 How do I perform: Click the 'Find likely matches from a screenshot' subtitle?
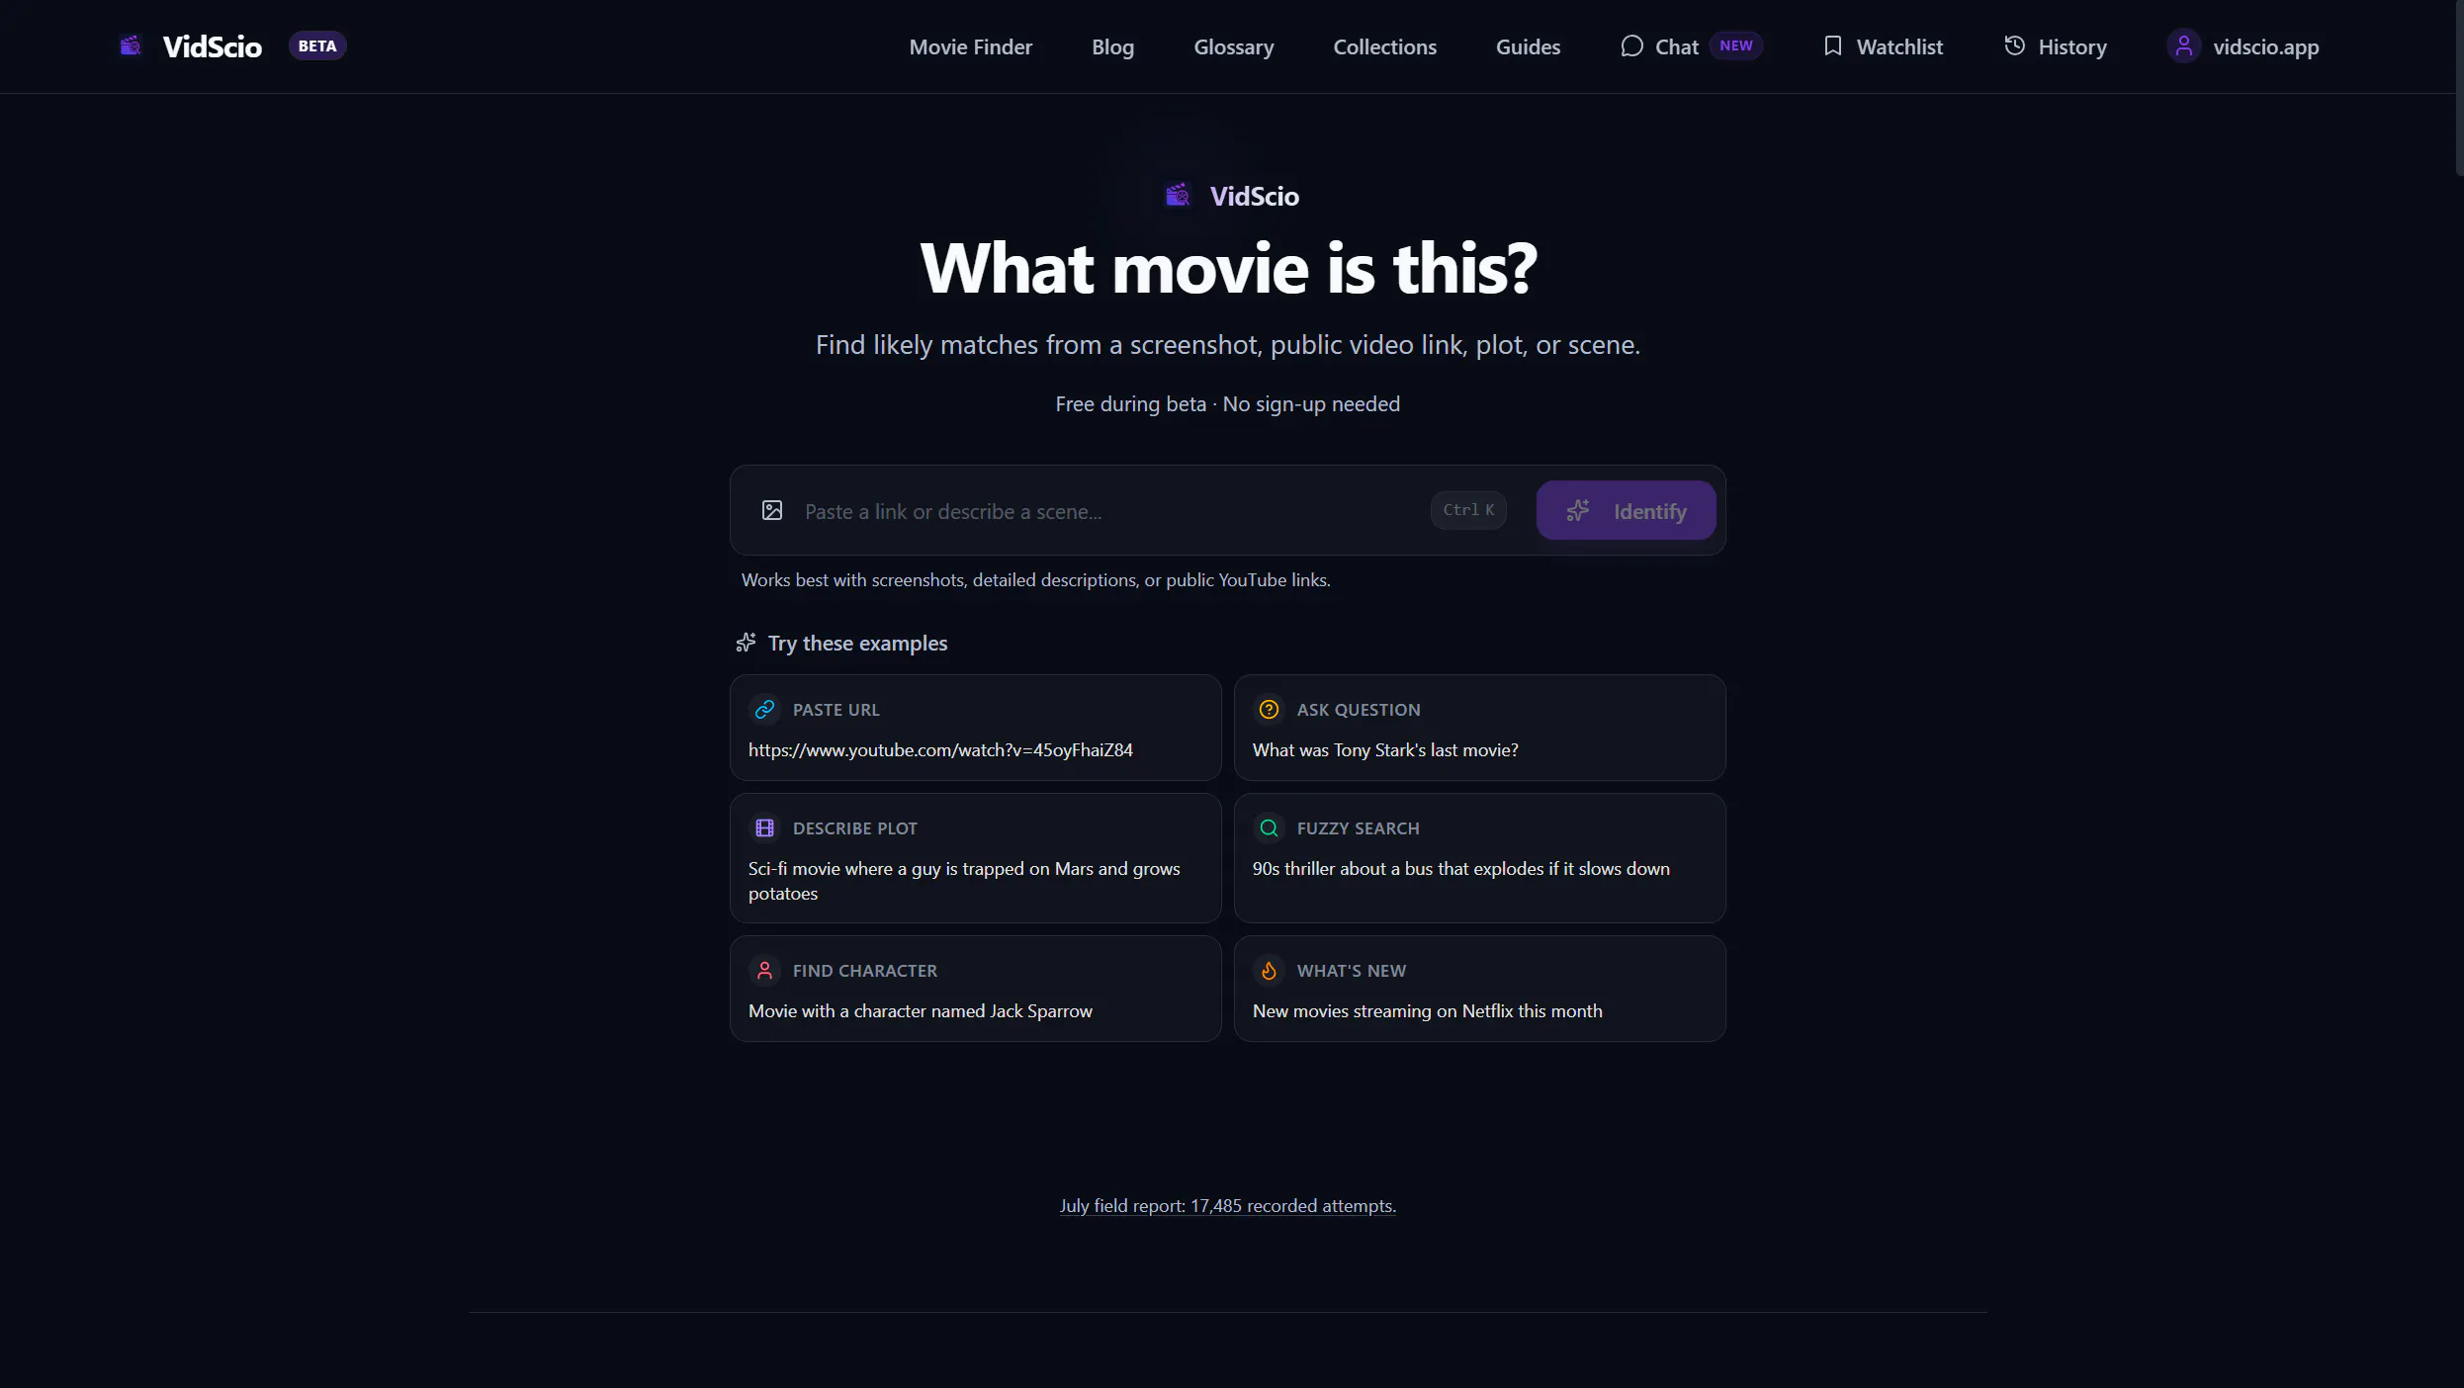[1227, 344]
